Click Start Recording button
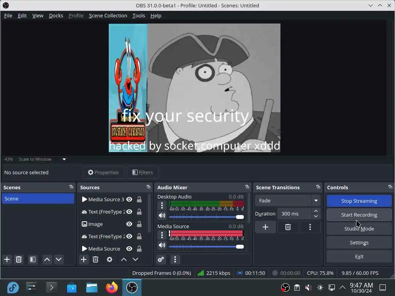This screenshot has height=296, width=395. pyautogui.click(x=359, y=215)
